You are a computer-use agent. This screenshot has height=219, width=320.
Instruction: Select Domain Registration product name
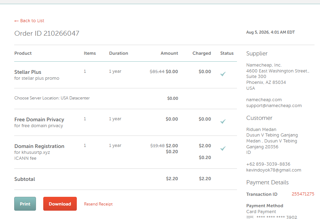click(39, 146)
